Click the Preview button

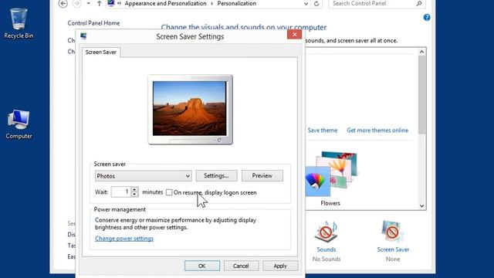(x=262, y=175)
